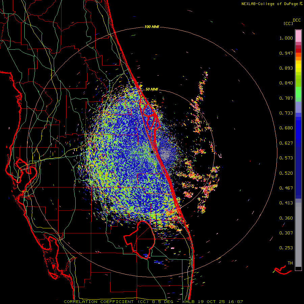Click the 1.000 color scale value
304x304 pixels.
tap(286, 38)
